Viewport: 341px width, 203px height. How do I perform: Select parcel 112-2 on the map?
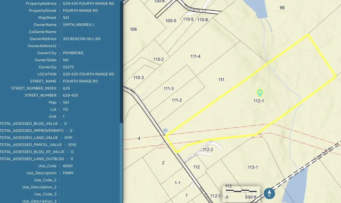(x=208, y=150)
